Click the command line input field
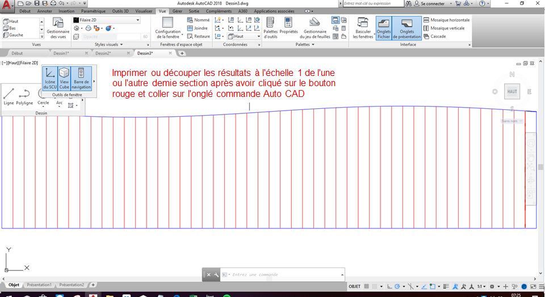The height and width of the screenshot is (297, 545). [284, 274]
